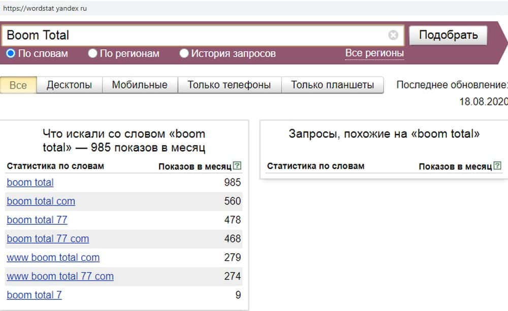This screenshot has width=508, height=311.
Task: Open the 'boom total' query link
Action: click(x=30, y=183)
